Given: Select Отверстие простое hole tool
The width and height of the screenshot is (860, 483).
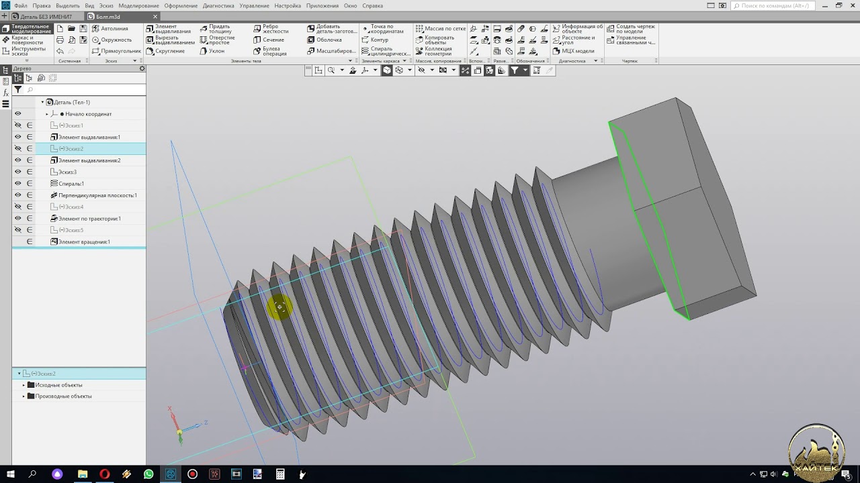Looking at the screenshot, I should click(x=217, y=40).
